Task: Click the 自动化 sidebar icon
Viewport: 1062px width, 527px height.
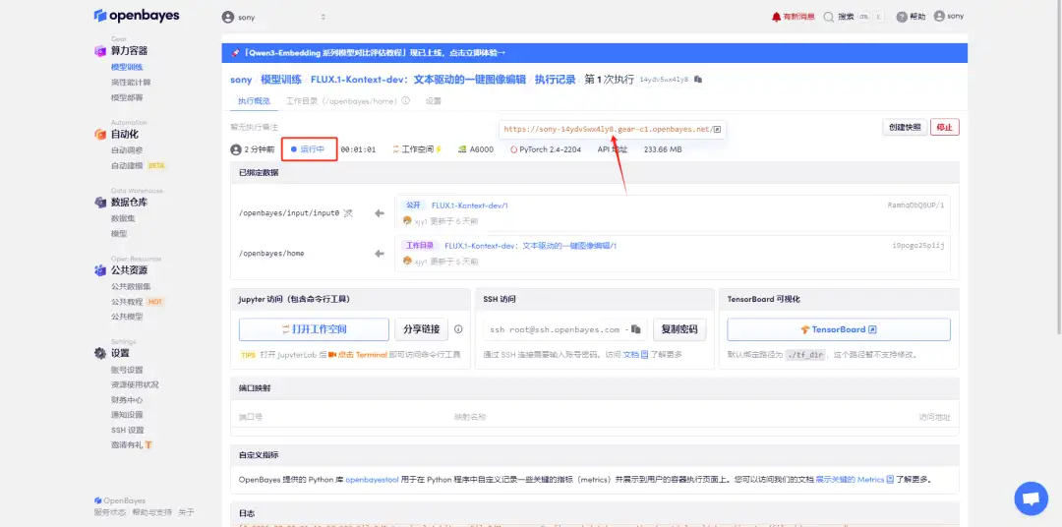Action: click(x=100, y=134)
